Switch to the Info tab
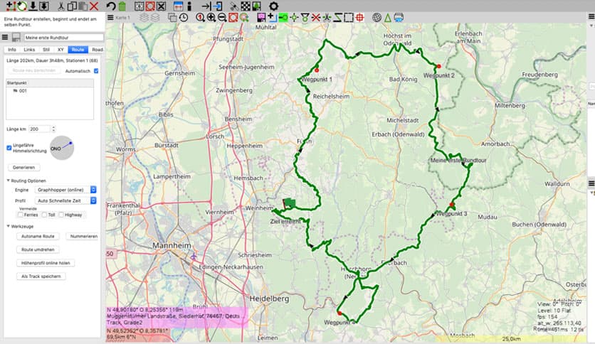The height and width of the screenshot is (344, 595). pyautogui.click(x=12, y=50)
